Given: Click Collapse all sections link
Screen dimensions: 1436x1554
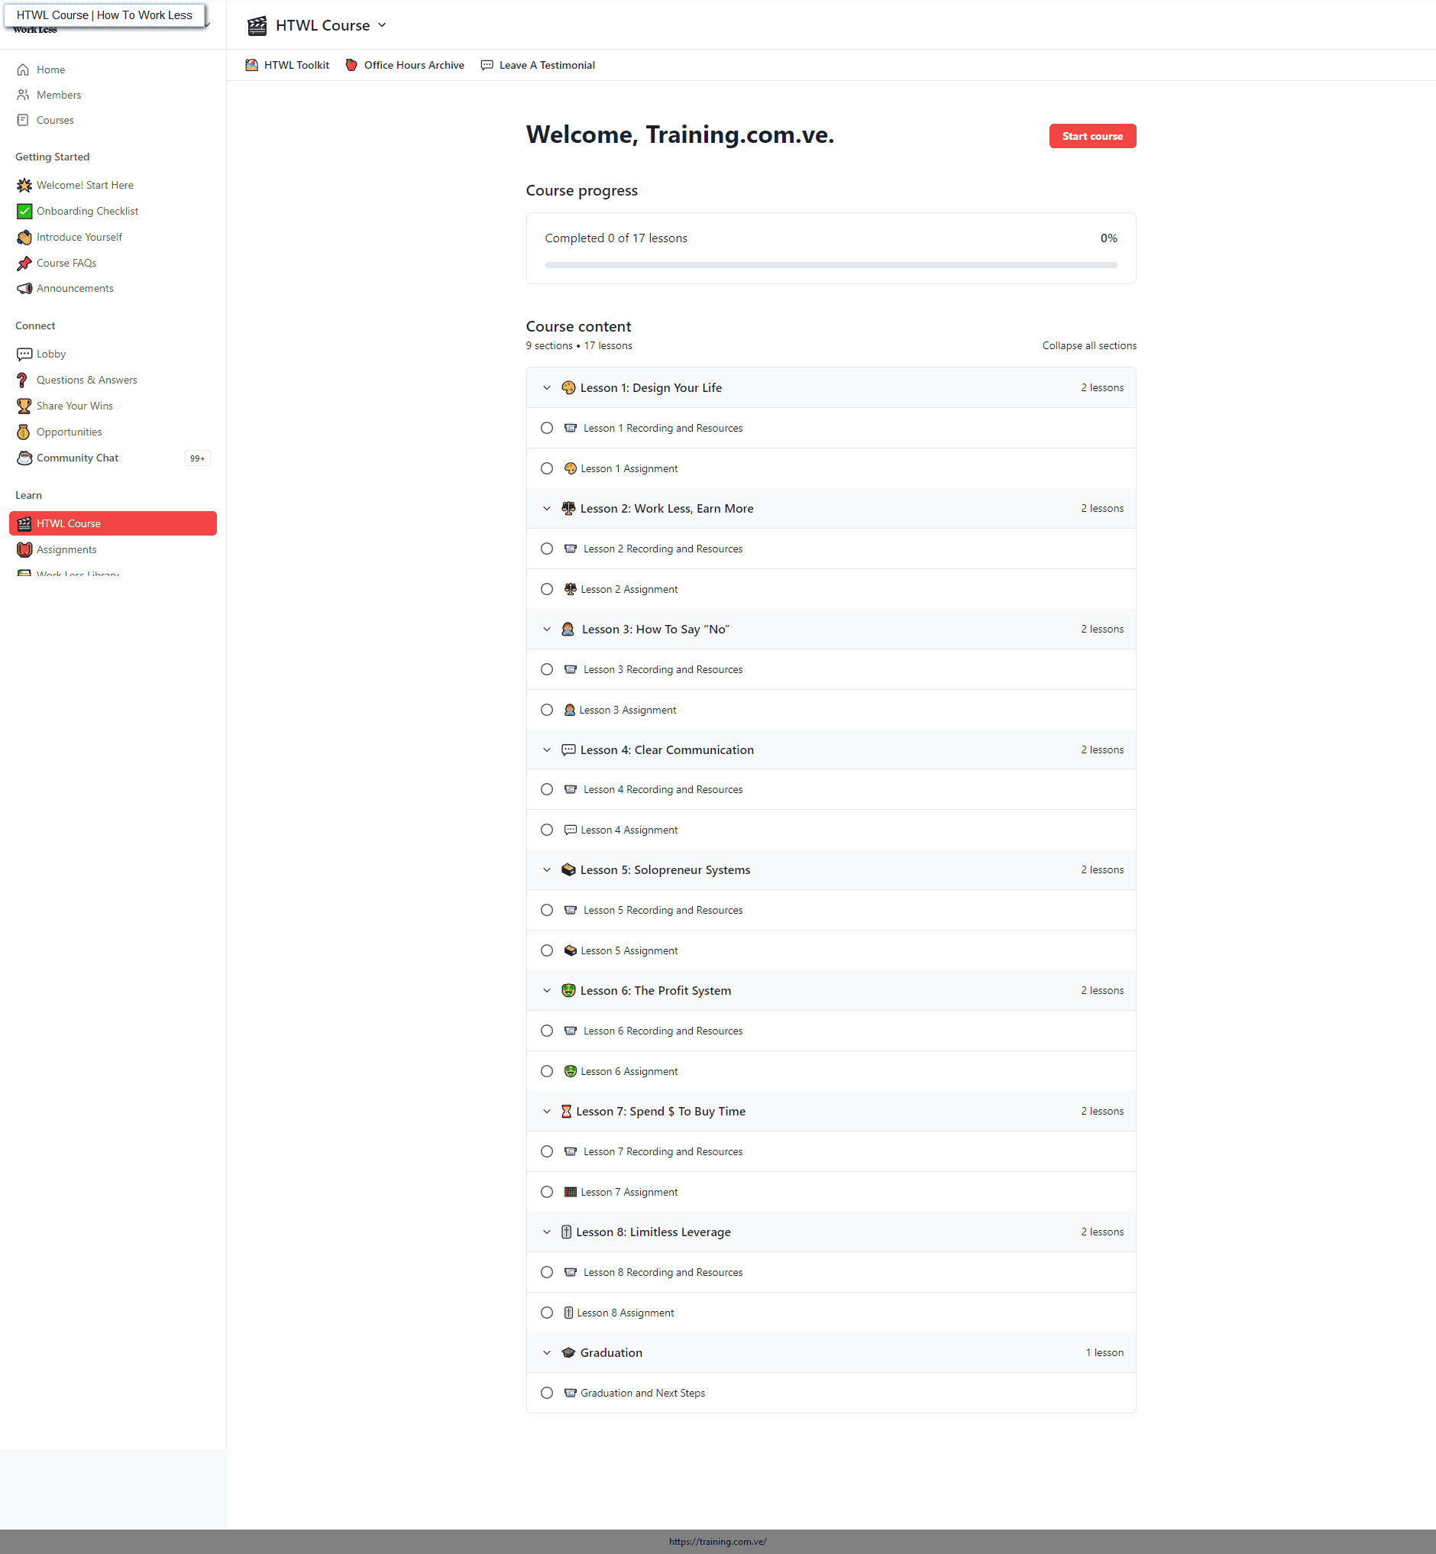Looking at the screenshot, I should pos(1088,346).
